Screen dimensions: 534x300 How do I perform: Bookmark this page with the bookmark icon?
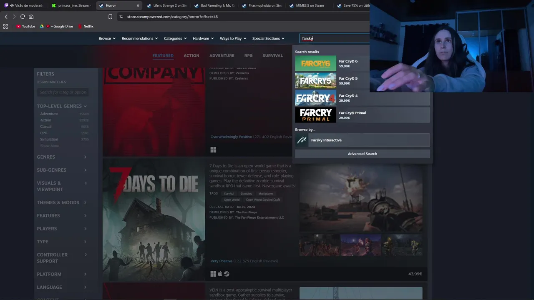pos(110,17)
